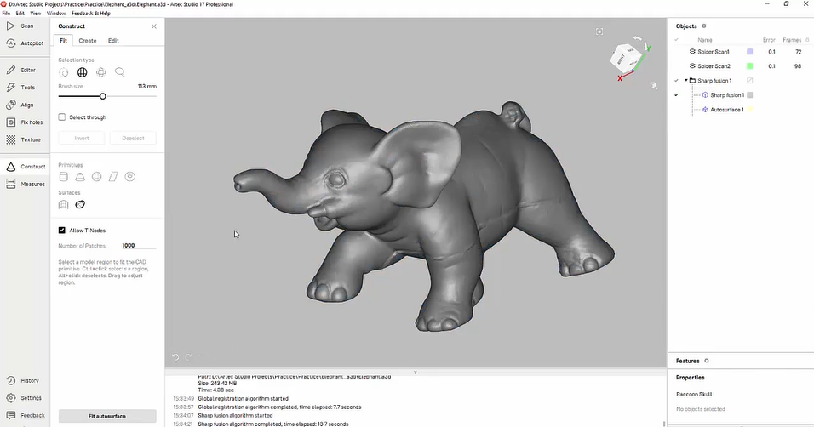This screenshot has width=814, height=427.
Task: Choose the third selection type icon with arrows
Action: pos(100,72)
